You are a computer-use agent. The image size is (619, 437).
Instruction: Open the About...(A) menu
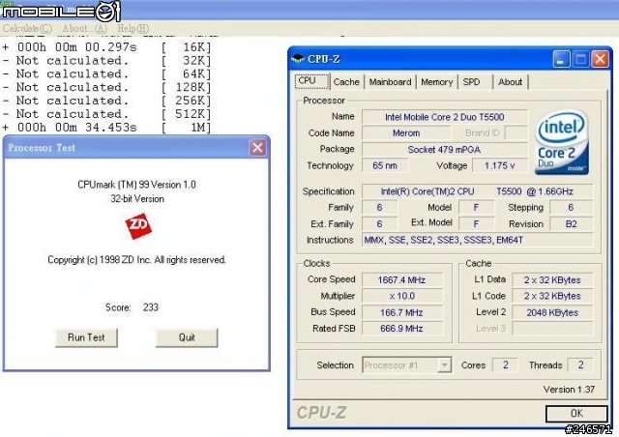tap(84, 28)
